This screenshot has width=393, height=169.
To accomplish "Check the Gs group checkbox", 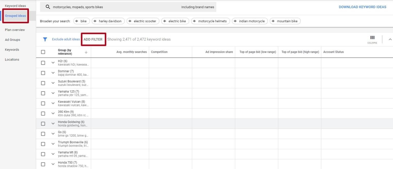I will [43, 134].
